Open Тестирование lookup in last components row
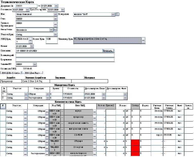Screen dimensions: 194x157 pos(47,154)
